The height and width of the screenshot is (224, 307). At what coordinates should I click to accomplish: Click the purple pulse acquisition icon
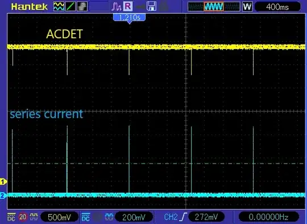(117, 7)
